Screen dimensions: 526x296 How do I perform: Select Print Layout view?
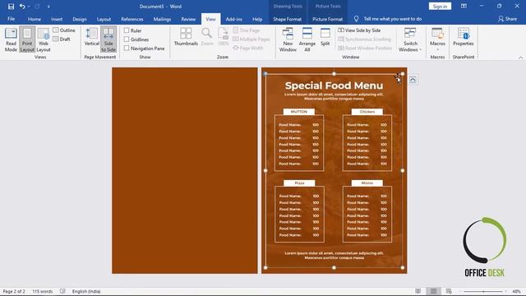[x=27, y=40]
